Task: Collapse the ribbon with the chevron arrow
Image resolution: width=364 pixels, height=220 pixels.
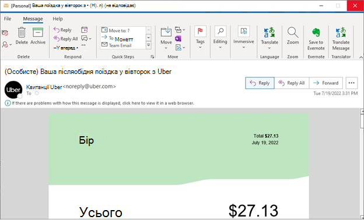Action: (360, 57)
